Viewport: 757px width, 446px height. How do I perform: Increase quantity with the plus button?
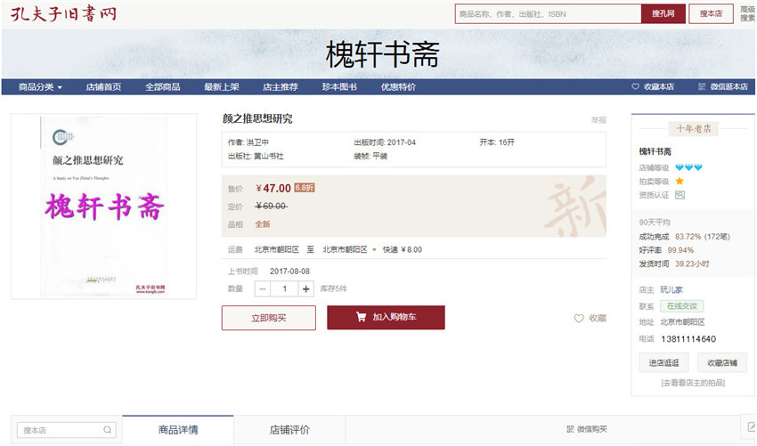tap(306, 289)
